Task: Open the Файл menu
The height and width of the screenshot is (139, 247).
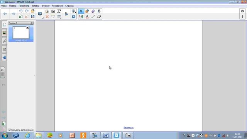Action: (4, 6)
